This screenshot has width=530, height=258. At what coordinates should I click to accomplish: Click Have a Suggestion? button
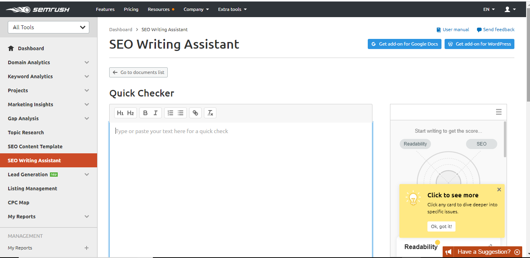(x=482, y=252)
